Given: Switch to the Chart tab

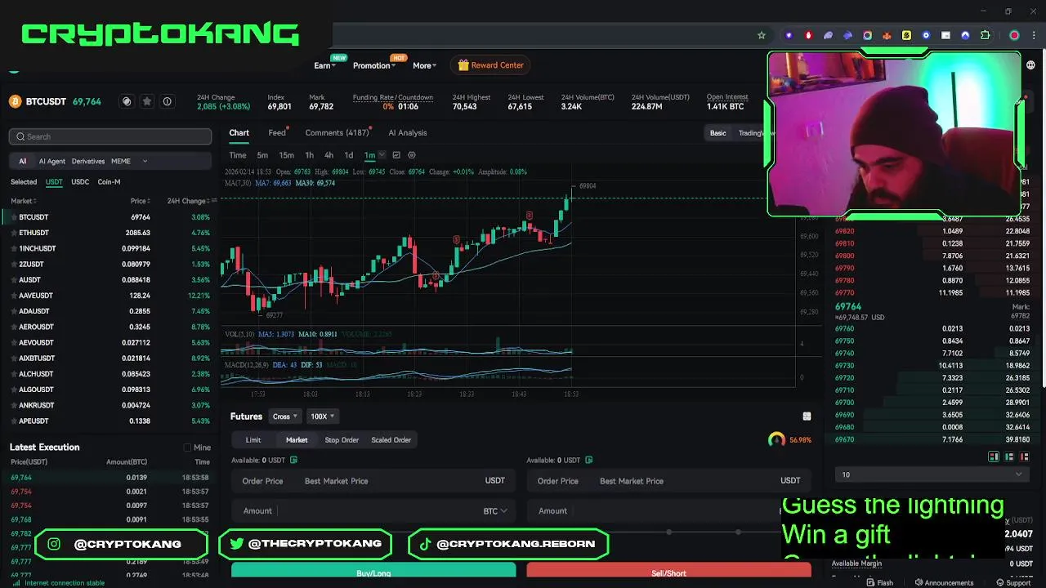Looking at the screenshot, I should coord(239,133).
